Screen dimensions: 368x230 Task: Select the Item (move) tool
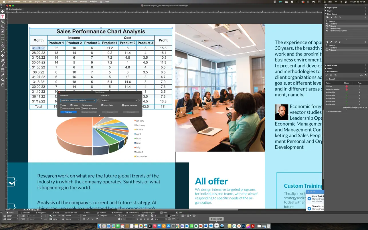3,11
